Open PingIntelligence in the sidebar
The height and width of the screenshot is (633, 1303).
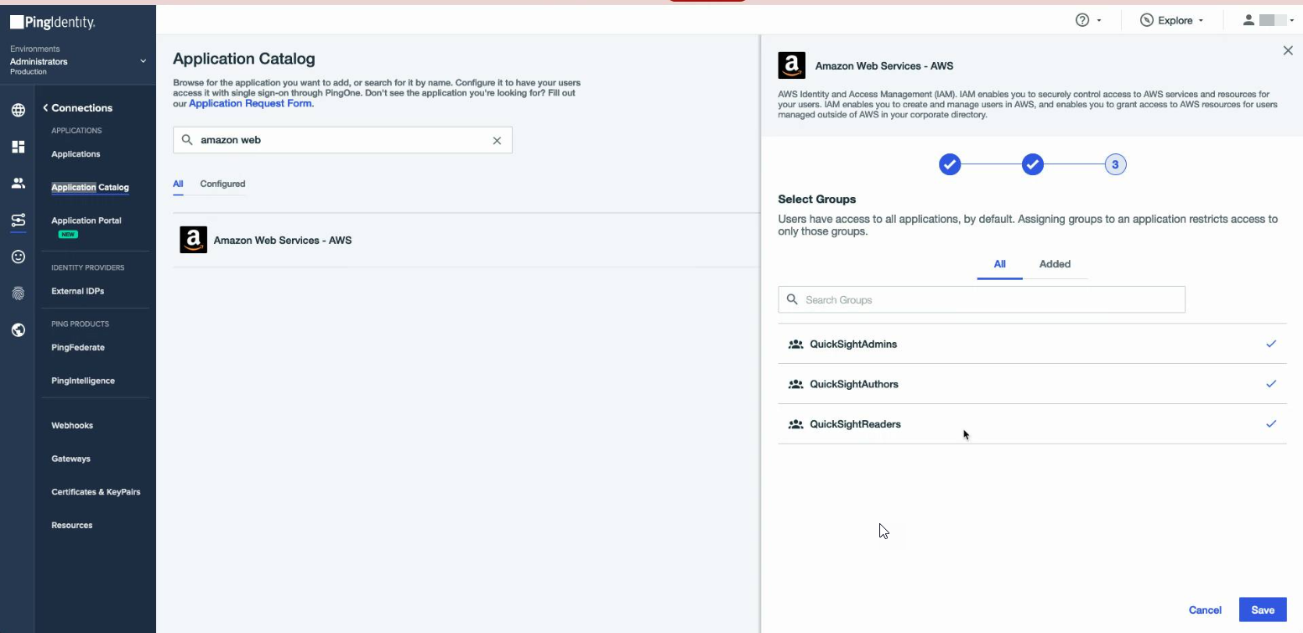tap(83, 381)
